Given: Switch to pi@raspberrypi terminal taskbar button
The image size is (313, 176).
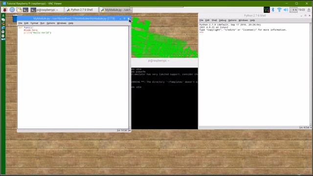Looking at the screenshot, I should [x=47, y=10].
